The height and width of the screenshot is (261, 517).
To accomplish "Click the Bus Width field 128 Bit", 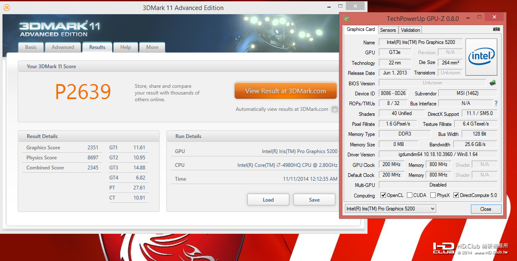I will pos(479,134).
